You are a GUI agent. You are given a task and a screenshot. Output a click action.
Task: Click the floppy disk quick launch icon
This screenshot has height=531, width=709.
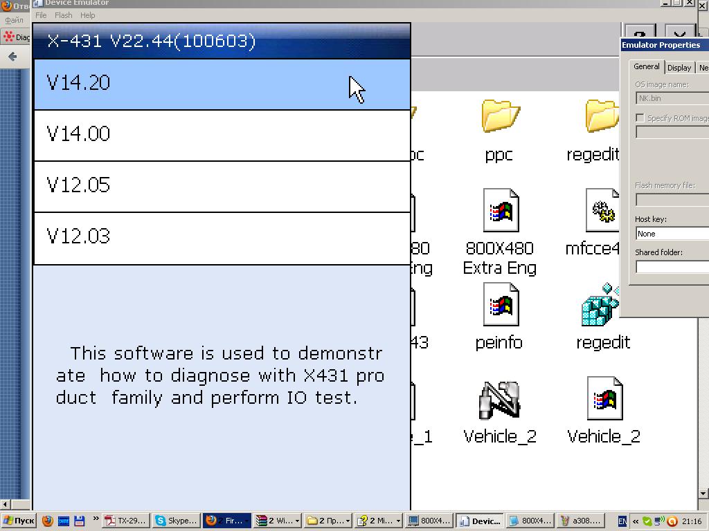point(80,521)
